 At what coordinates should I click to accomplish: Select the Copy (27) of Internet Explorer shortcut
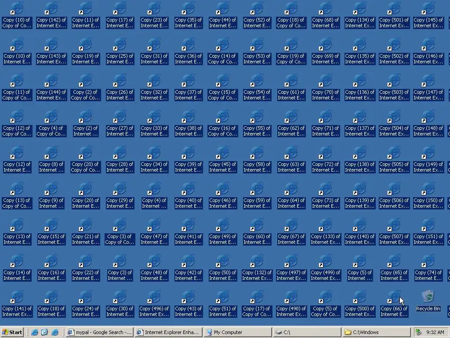point(120,123)
